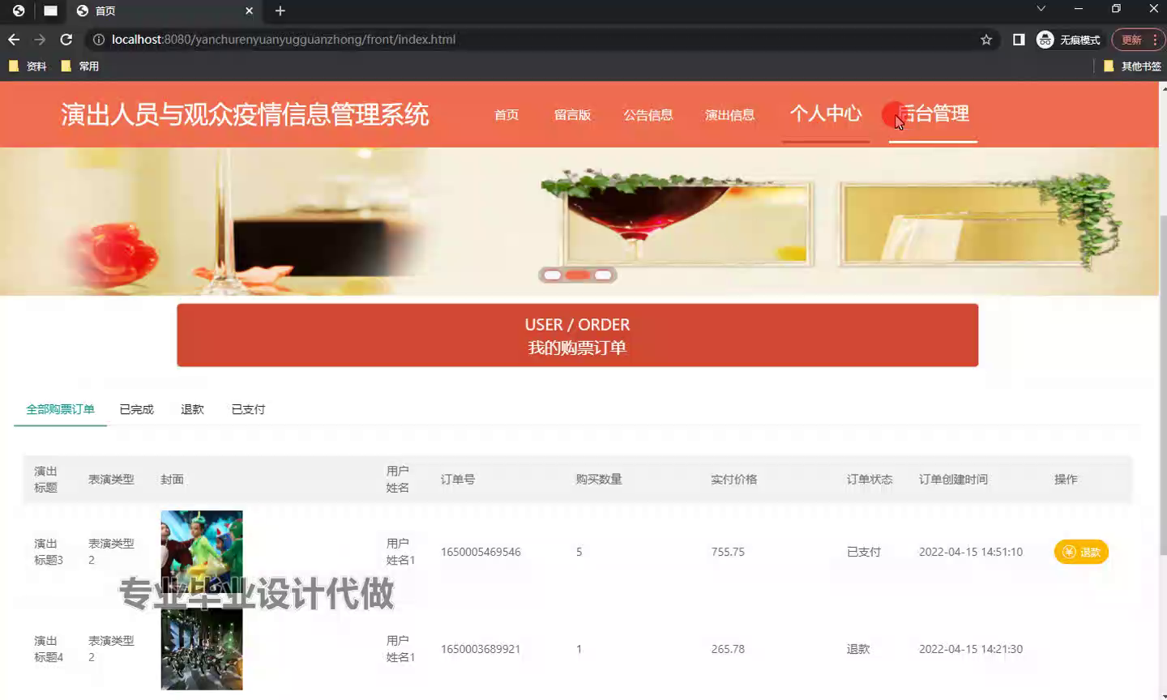Open the 资料 bookmark folder
The width and height of the screenshot is (1167, 700).
[x=28, y=66]
